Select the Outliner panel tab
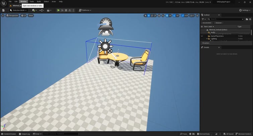The width and height of the screenshot is (253, 136). [x=206, y=15]
